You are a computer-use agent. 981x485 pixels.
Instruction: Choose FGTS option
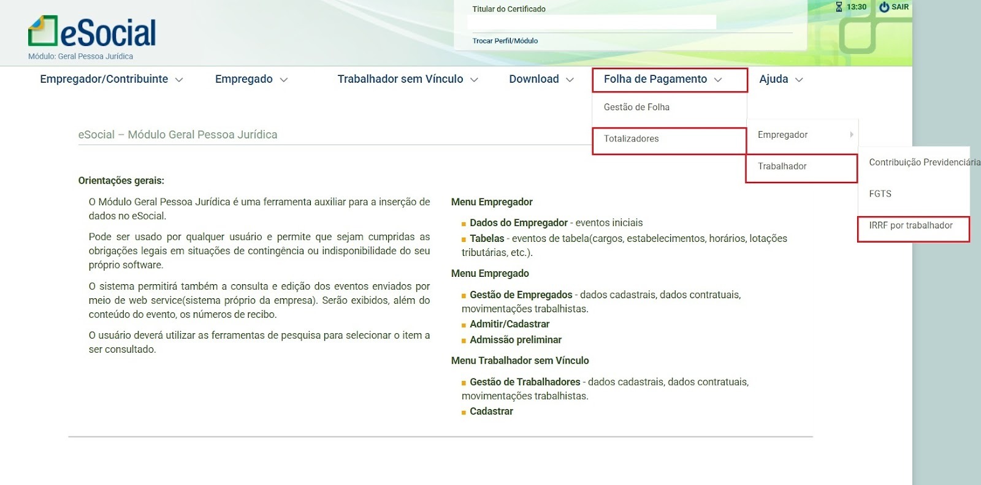tap(880, 194)
